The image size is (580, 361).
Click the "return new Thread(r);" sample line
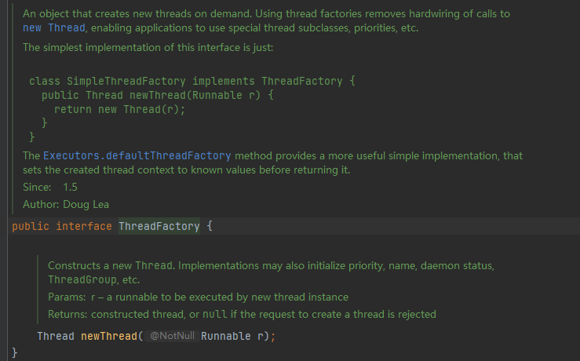119,109
